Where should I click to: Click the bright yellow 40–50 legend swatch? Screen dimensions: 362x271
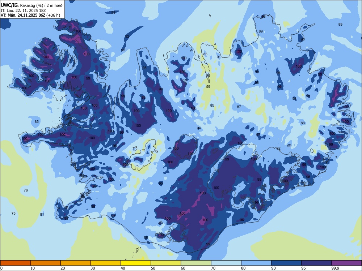(136, 263)
